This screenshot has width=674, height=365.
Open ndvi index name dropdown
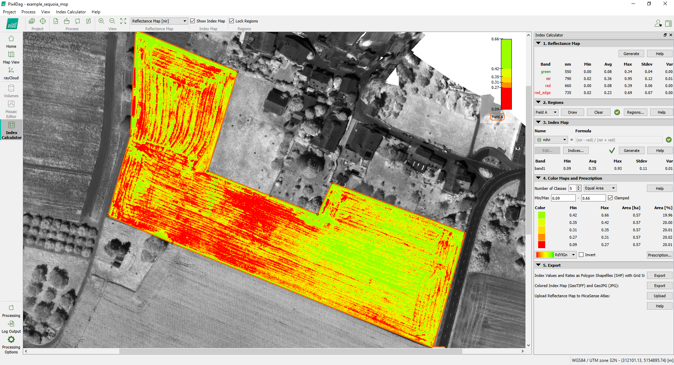pos(551,140)
